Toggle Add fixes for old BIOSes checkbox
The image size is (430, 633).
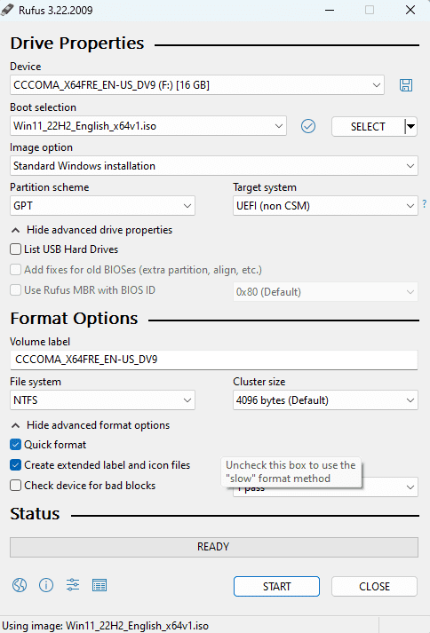tap(15, 269)
